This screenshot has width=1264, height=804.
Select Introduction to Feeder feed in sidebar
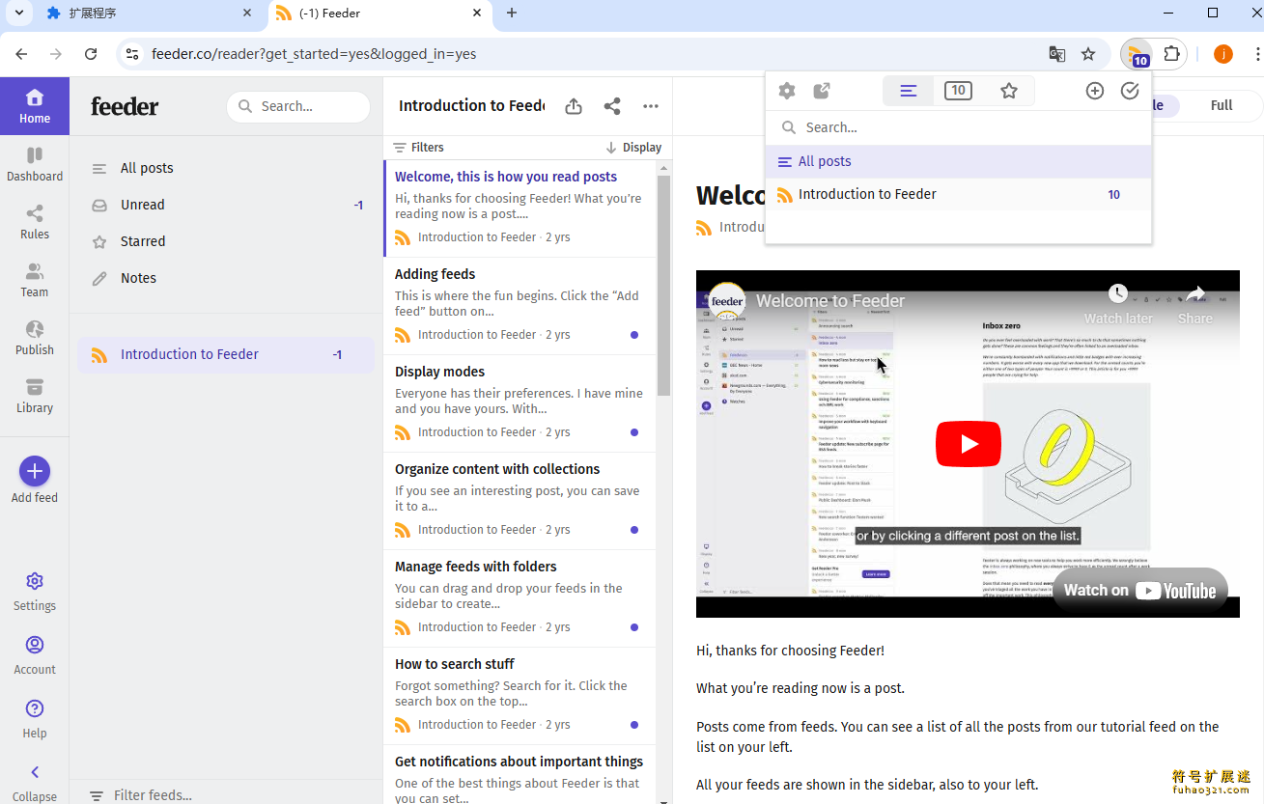pos(226,354)
